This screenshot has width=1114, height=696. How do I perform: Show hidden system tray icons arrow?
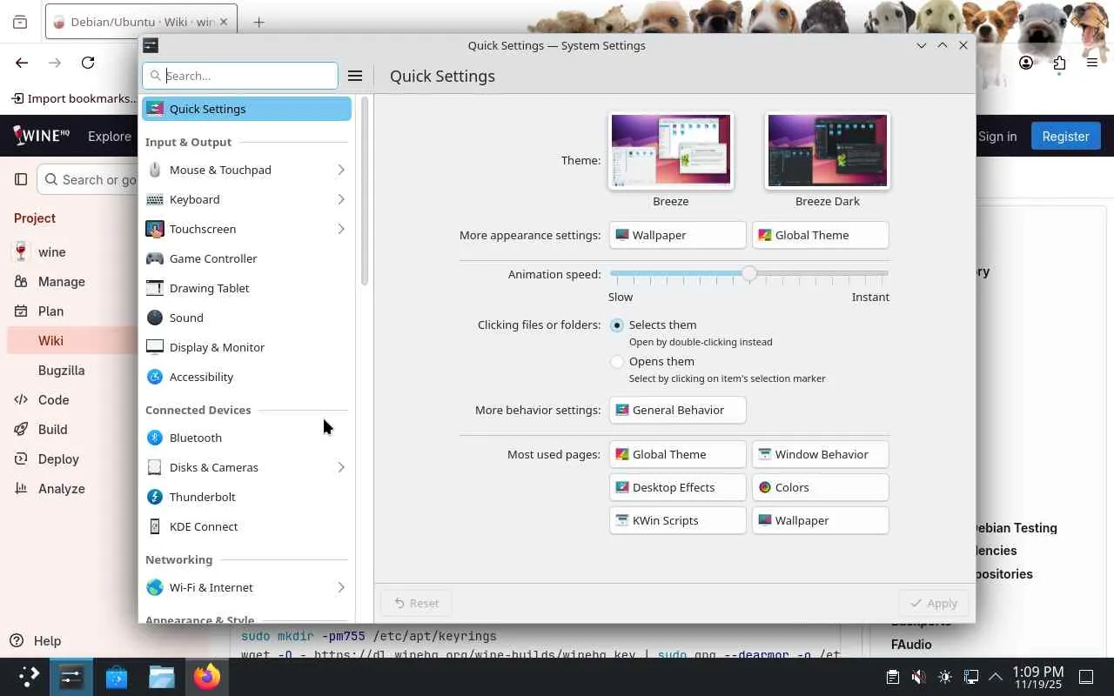point(996,677)
